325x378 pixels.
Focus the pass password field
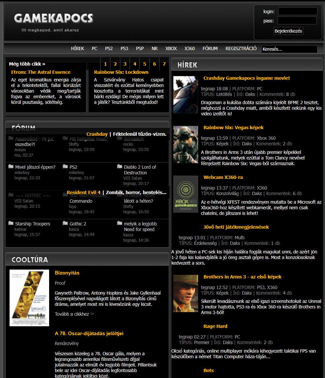pyautogui.click(x=297, y=20)
